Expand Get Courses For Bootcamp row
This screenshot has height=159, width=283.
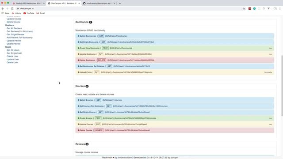click(x=175, y=106)
